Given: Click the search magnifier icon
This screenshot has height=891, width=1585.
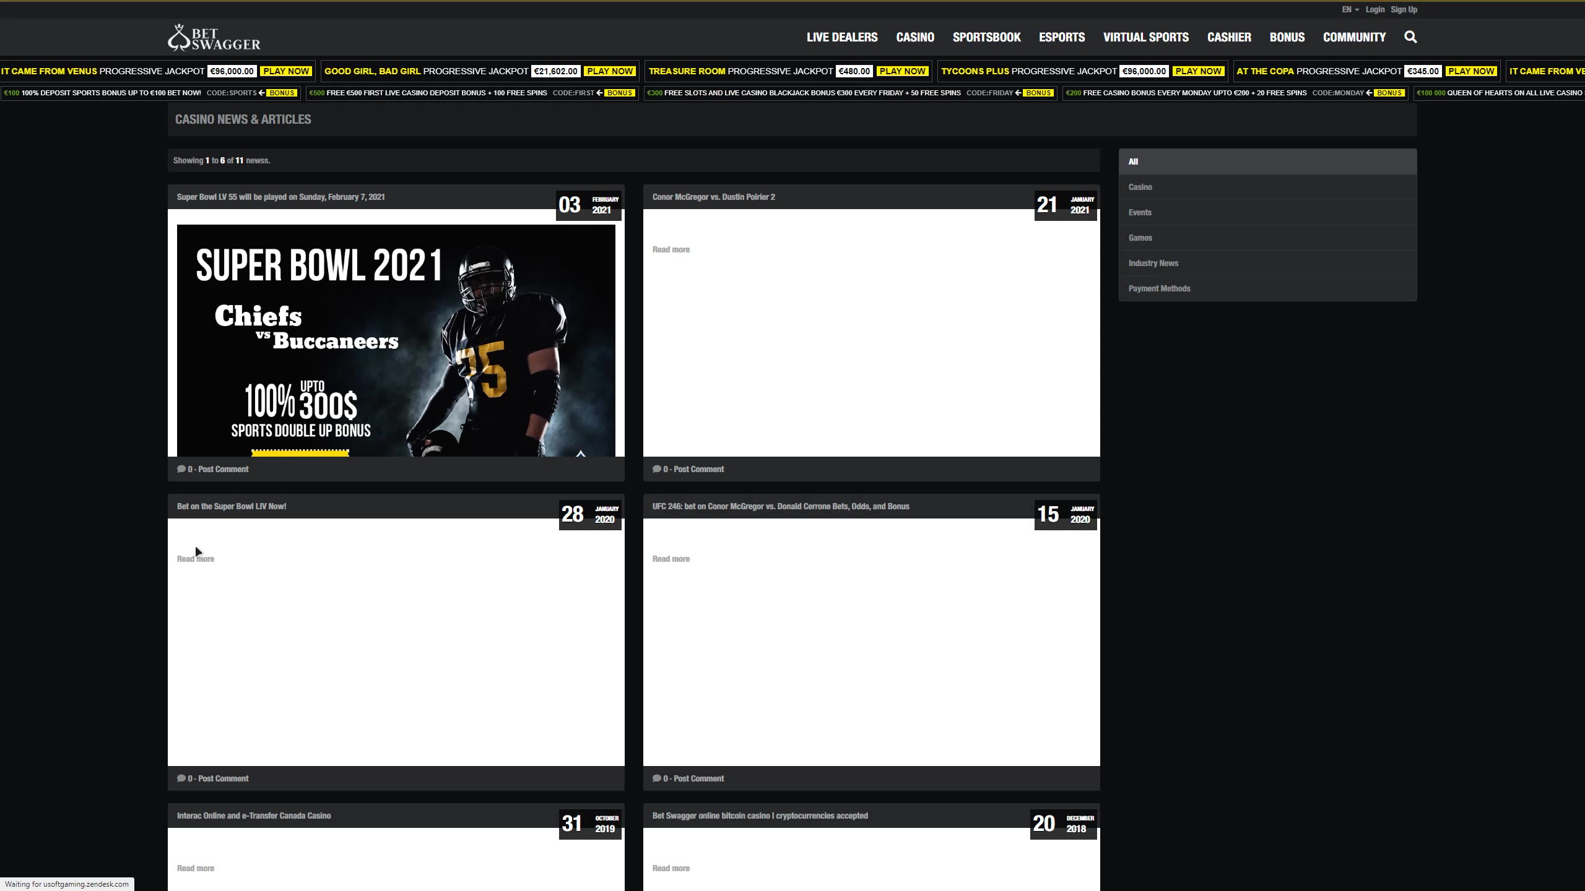Looking at the screenshot, I should [1410, 37].
